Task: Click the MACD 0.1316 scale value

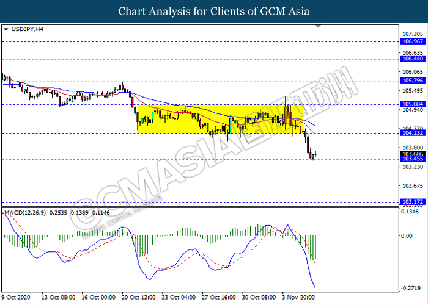Action: pyautogui.click(x=410, y=212)
